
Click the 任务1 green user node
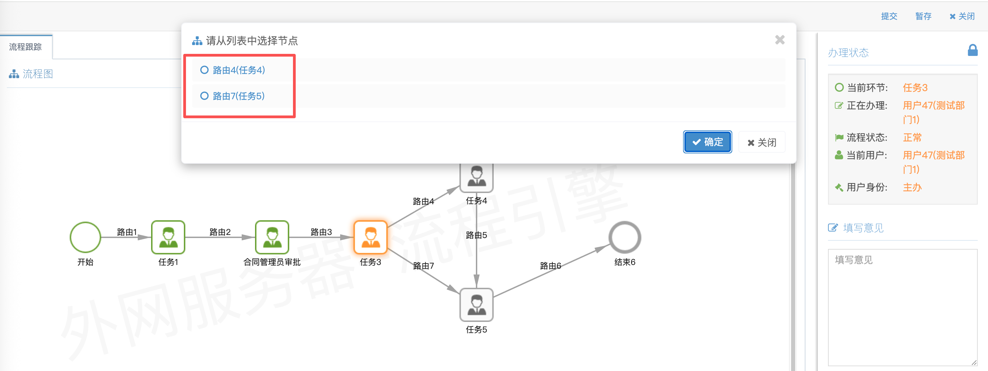[x=168, y=237]
